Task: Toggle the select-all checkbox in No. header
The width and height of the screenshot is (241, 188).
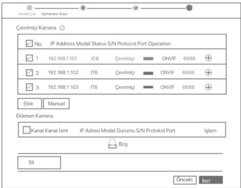Action: point(29,43)
